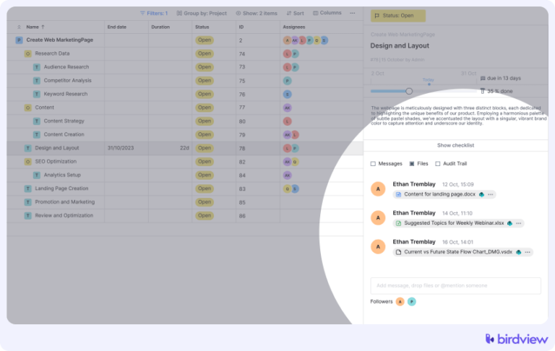Open the Group by: Project dropdown
Viewport: 555px width, 351px height.
coord(202,13)
